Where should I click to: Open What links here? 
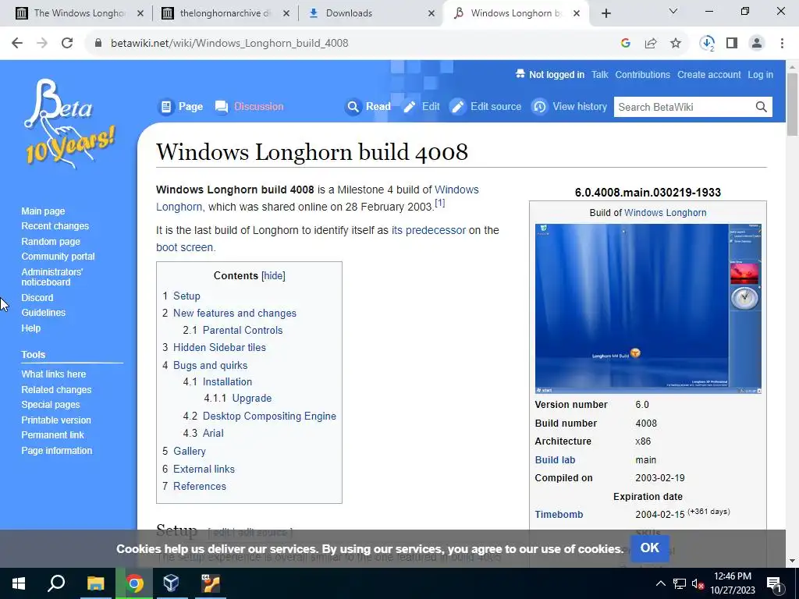54,374
